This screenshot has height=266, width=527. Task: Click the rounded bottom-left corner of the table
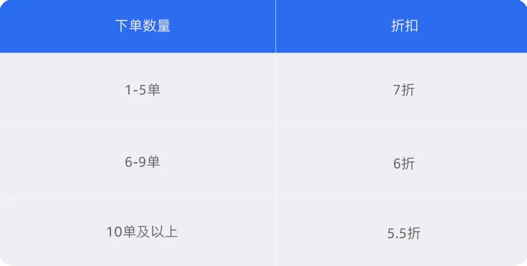point(4,262)
